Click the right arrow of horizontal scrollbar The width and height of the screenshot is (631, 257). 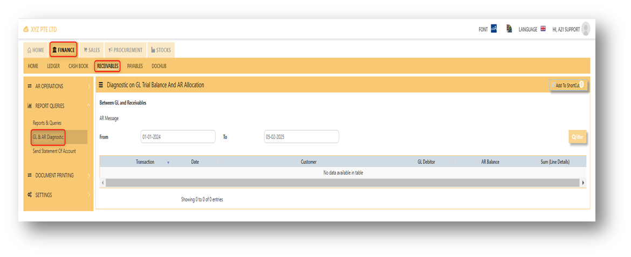pos(584,183)
